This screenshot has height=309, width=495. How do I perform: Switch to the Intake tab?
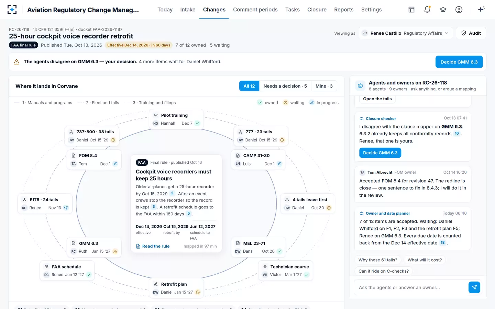(x=188, y=10)
